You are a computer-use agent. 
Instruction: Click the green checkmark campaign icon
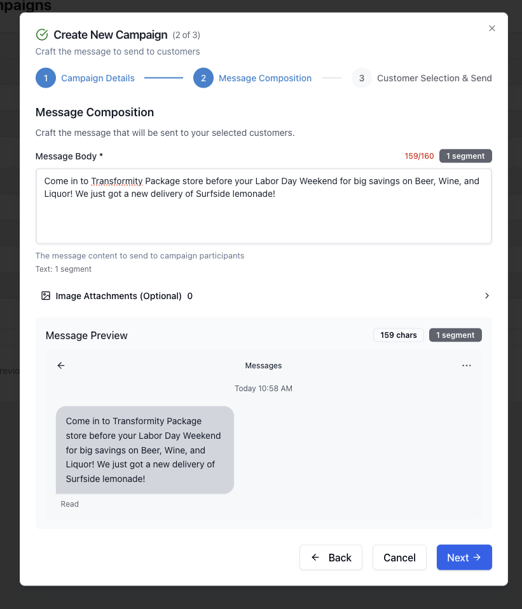click(42, 35)
